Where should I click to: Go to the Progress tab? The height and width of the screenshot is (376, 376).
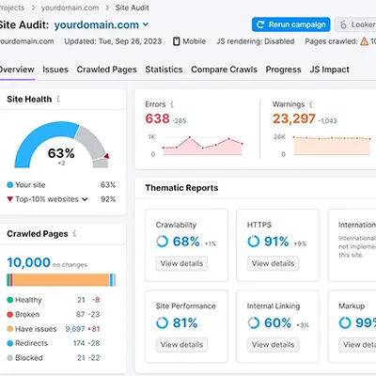pyautogui.click(x=283, y=70)
